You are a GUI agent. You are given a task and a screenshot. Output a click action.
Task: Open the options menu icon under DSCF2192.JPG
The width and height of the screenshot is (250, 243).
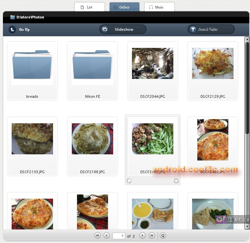(x=176, y=181)
